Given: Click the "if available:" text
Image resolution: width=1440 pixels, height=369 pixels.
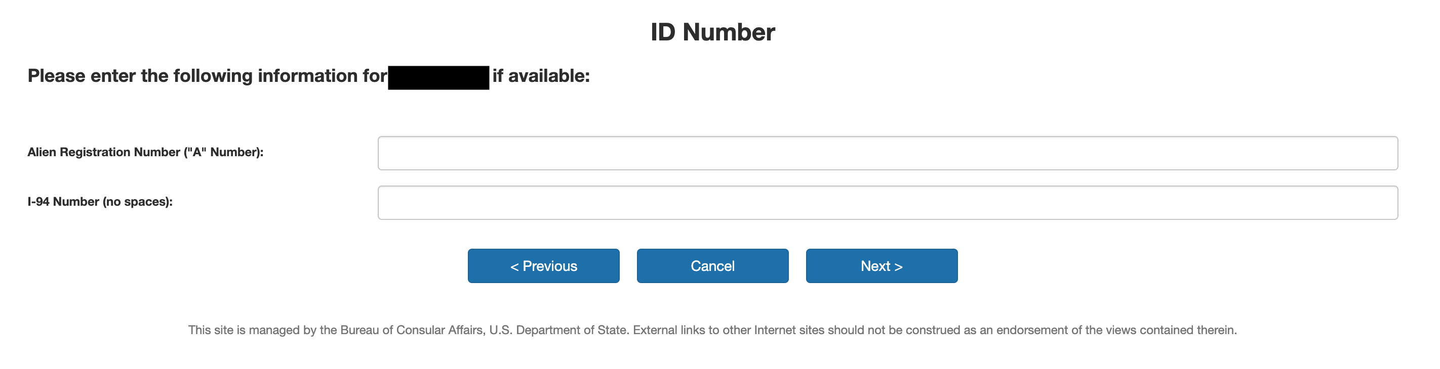Looking at the screenshot, I should pos(541,76).
